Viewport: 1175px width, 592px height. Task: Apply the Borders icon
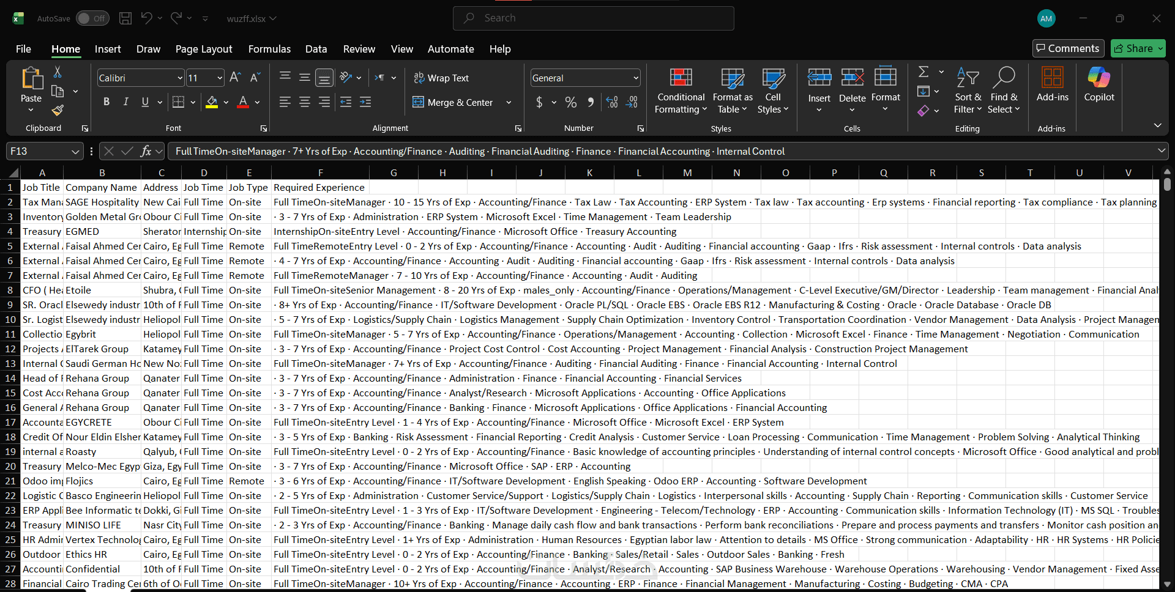coord(178,102)
